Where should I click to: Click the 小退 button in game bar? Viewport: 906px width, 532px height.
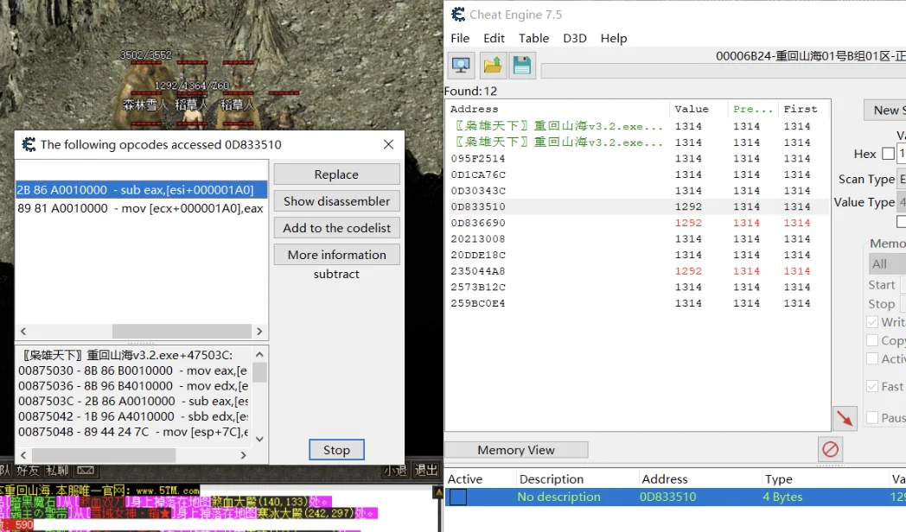pyautogui.click(x=396, y=471)
